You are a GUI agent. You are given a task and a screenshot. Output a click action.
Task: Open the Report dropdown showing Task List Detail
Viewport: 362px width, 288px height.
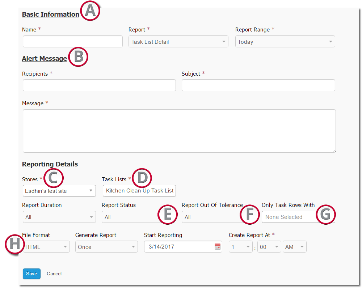(178, 42)
